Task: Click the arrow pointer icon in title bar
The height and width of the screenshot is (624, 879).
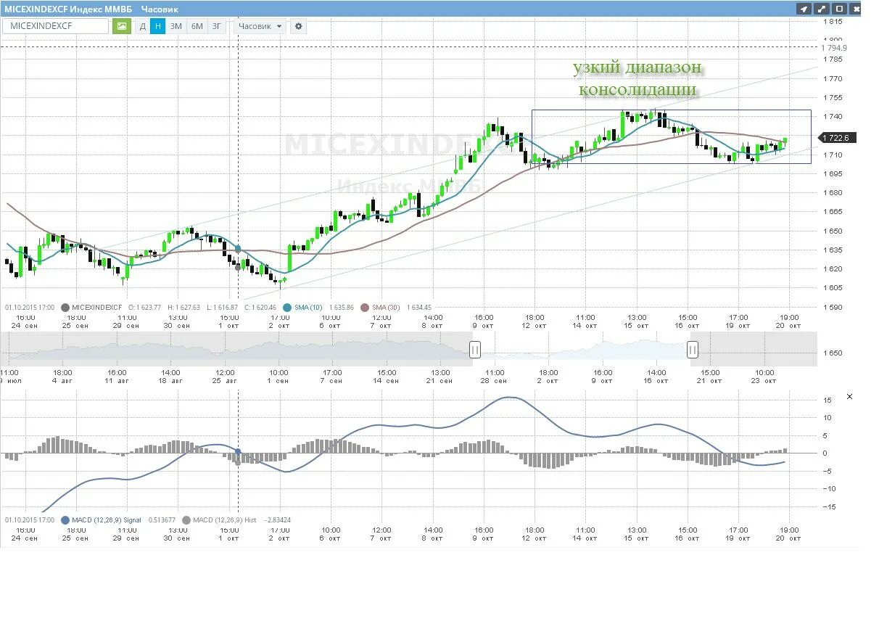Action: (804, 9)
